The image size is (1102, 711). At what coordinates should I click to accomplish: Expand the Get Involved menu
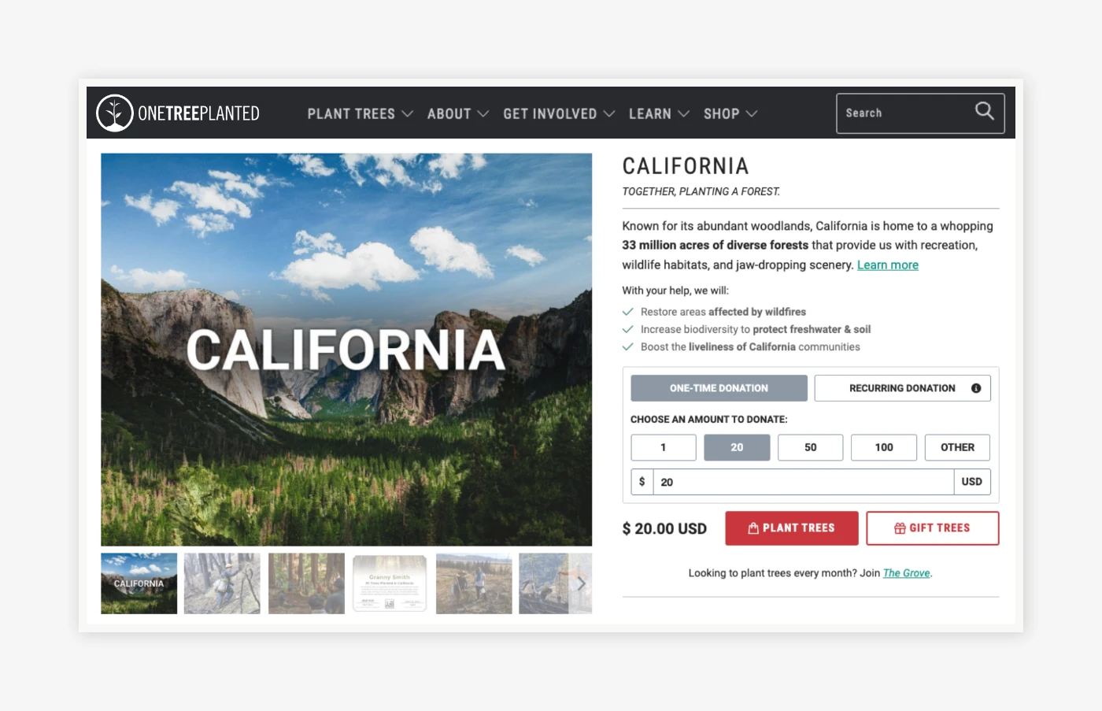click(559, 113)
